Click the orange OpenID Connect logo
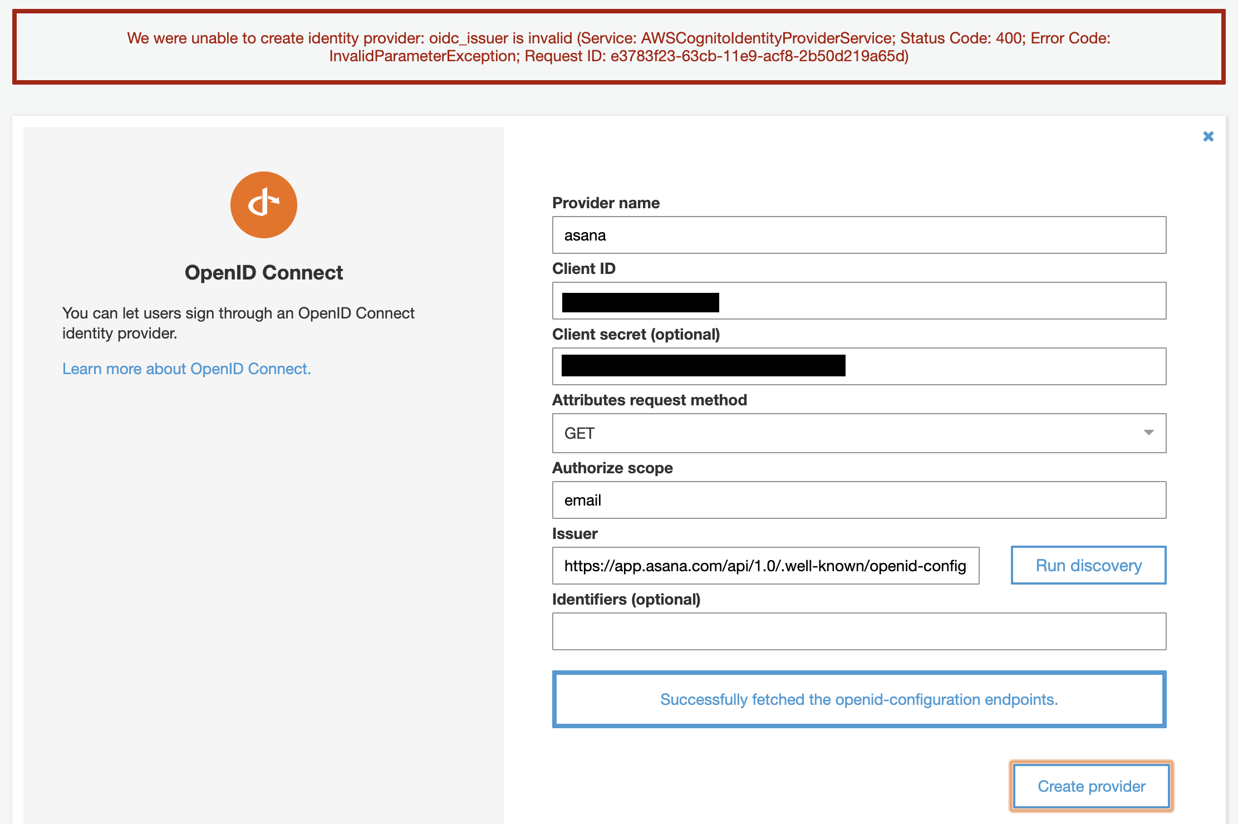 click(264, 205)
